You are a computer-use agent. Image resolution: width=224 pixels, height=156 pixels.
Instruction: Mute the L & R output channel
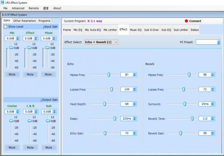(x=30, y=148)
